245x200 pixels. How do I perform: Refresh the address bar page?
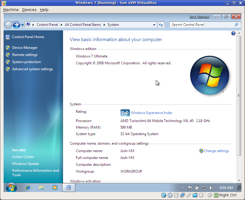[161, 25]
